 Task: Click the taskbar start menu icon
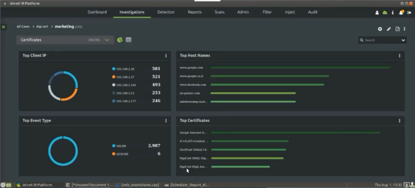tap(3, 185)
